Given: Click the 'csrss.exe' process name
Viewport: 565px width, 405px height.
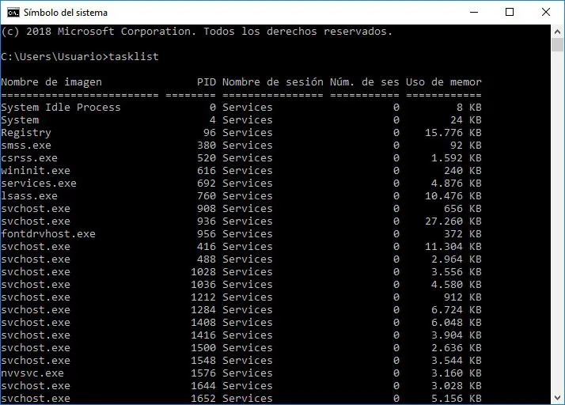Looking at the screenshot, I should tap(29, 158).
